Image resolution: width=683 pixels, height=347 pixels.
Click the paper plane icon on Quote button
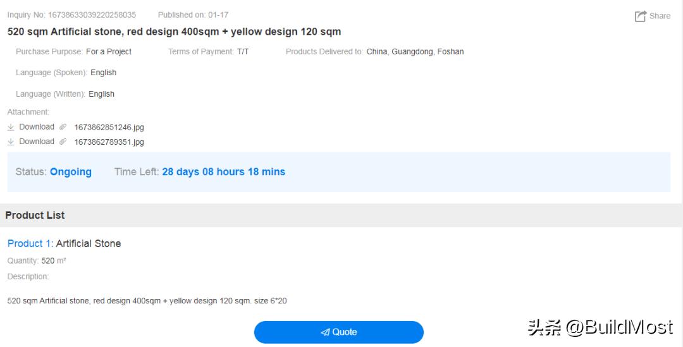coord(325,332)
